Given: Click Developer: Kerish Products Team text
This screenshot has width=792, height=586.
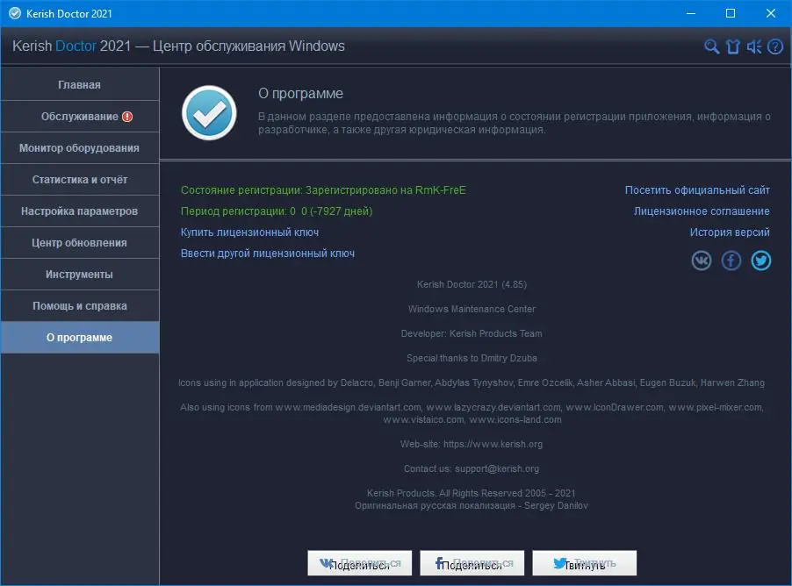Looking at the screenshot, I should tap(472, 333).
